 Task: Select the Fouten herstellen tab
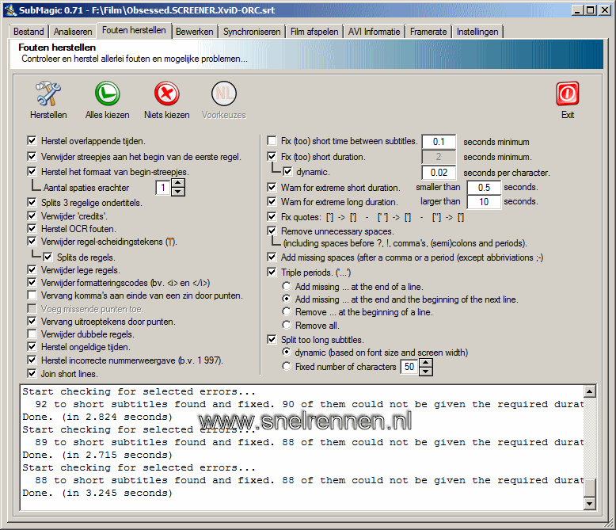[134, 30]
